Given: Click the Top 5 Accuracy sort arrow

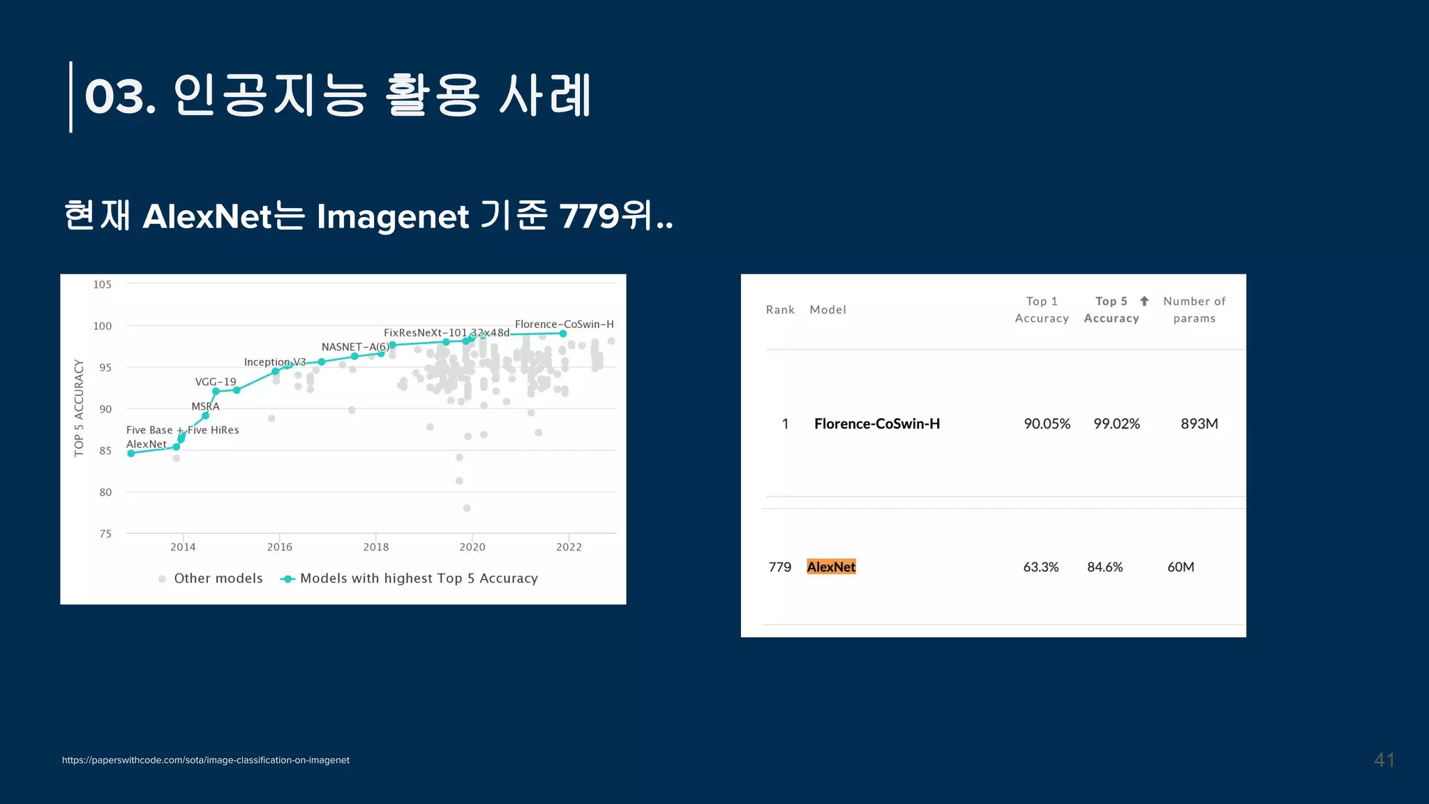Looking at the screenshot, I should pos(1144,301).
